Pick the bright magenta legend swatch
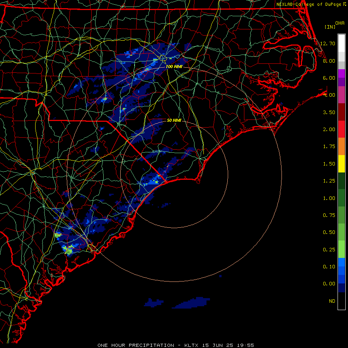The image size is (348, 348). [x=341, y=73]
